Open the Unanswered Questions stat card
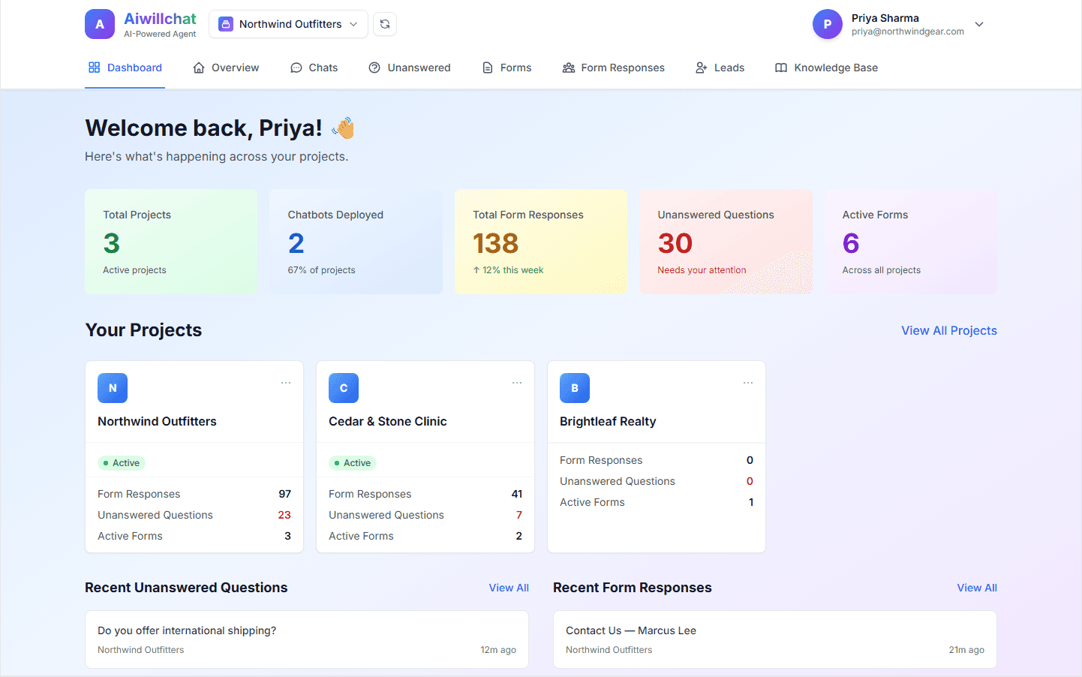The image size is (1082, 677). click(x=726, y=242)
